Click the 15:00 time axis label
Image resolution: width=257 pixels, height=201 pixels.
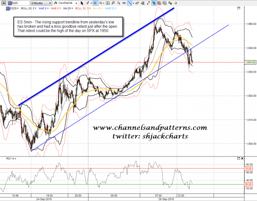point(49,196)
